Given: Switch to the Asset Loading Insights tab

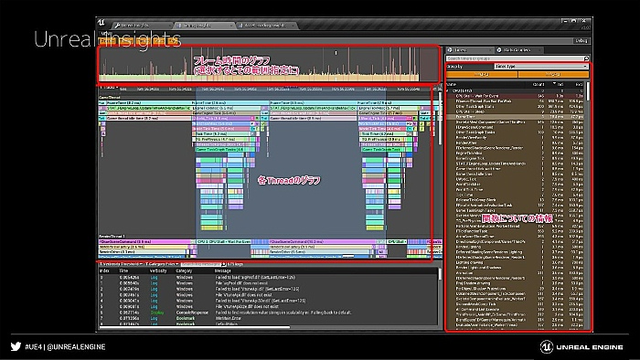Looking at the screenshot, I should tap(266, 26).
